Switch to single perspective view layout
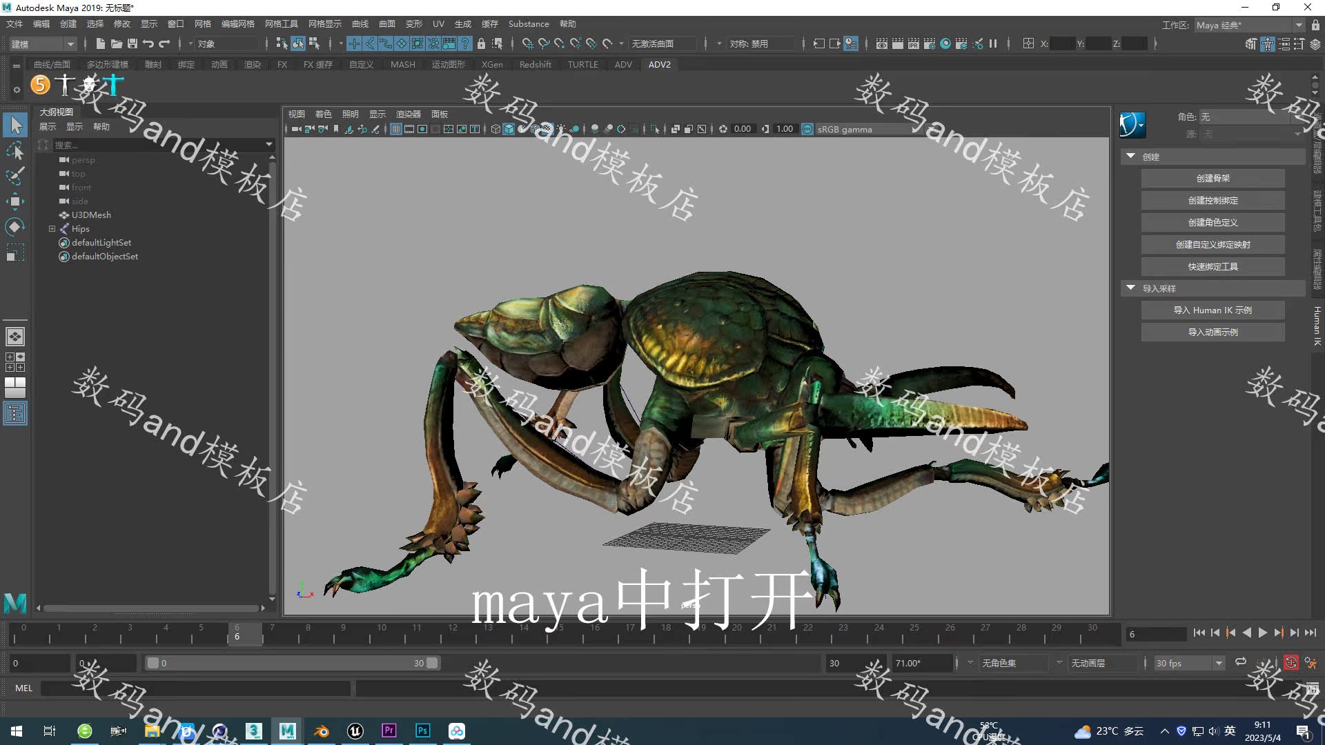The height and width of the screenshot is (745, 1325). [x=15, y=336]
